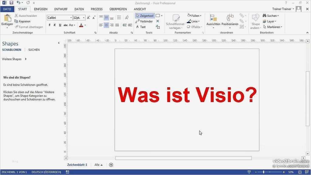
Task: Click the Save icon in quick access toolbar
Action: [11, 3]
